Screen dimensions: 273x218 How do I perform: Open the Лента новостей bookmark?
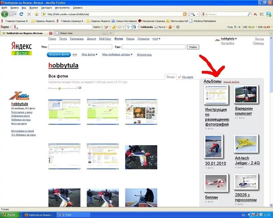177,21
